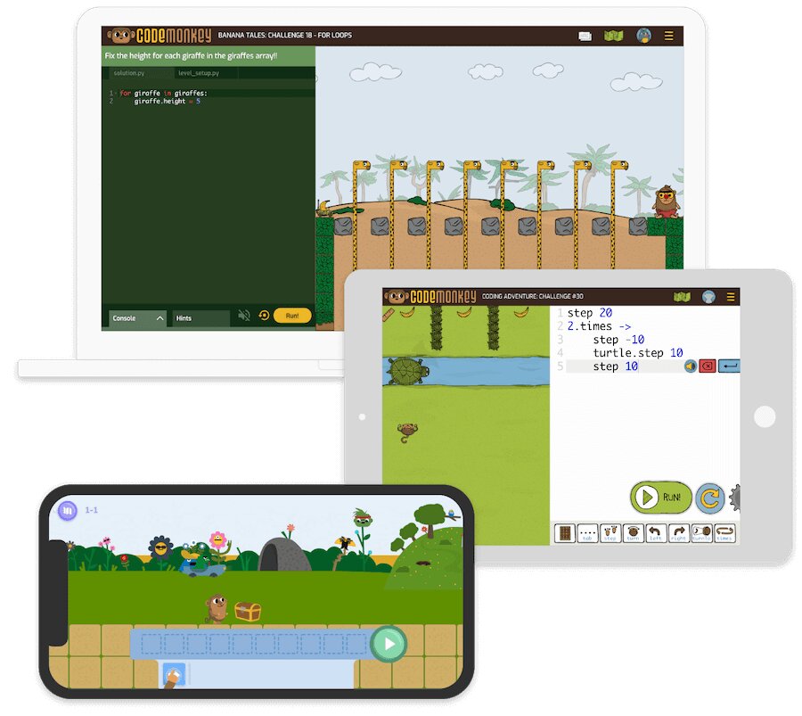
Task: Expand the Console panel chevron
Action: (160, 318)
